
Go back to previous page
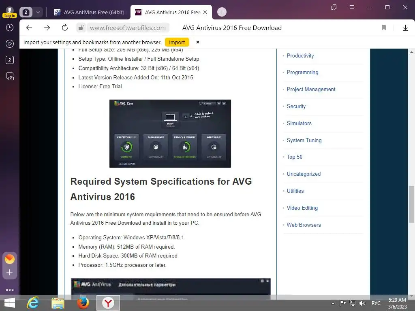click(29, 28)
